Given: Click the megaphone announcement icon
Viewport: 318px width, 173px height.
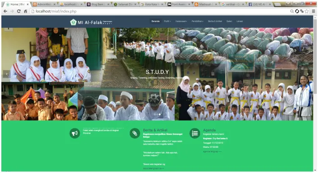Looking at the screenshot, I should tap(75, 133).
